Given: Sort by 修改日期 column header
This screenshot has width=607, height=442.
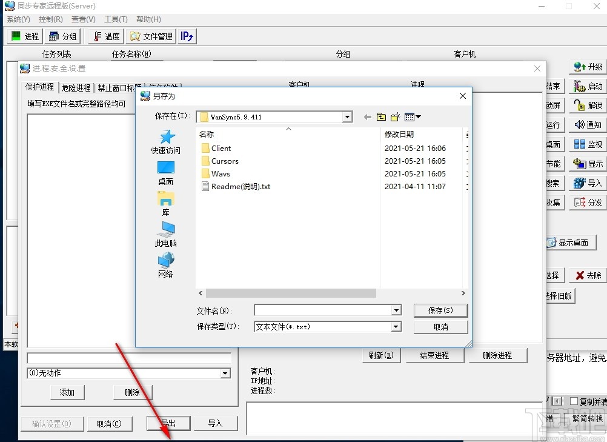Looking at the screenshot, I should (x=422, y=134).
